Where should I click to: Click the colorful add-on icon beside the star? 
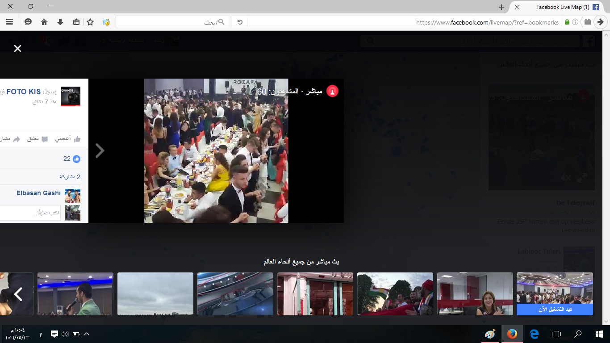pyautogui.click(x=106, y=22)
